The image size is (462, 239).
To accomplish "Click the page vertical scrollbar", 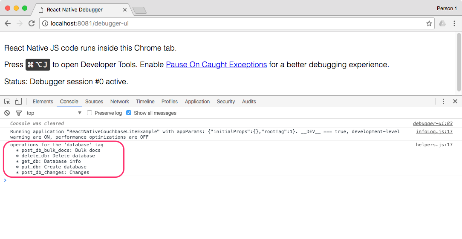I will pyautogui.click(x=459, y=62).
